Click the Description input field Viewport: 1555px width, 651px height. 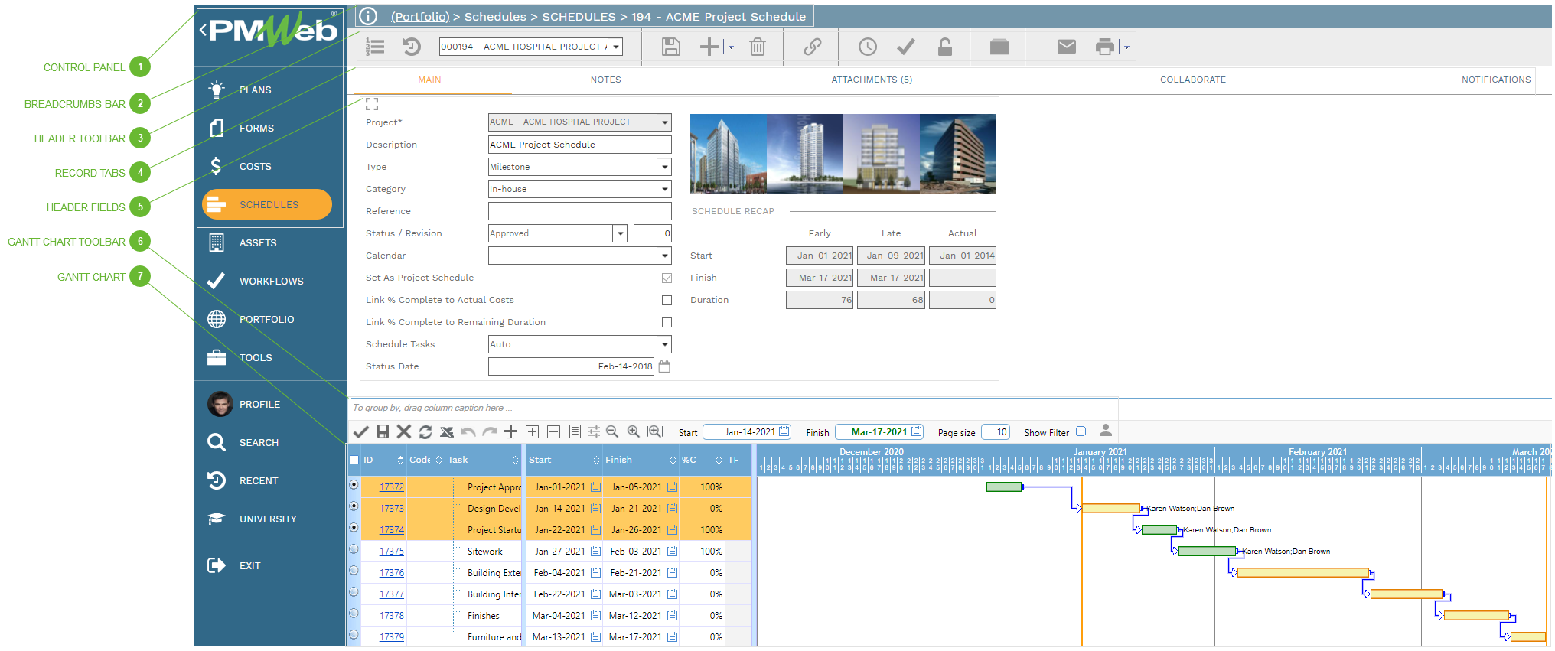click(x=579, y=145)
